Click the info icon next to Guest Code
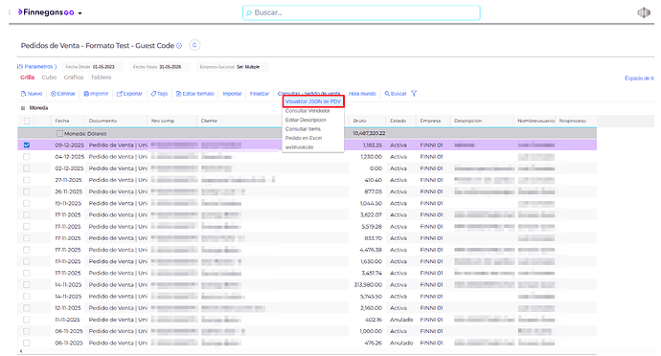Viewport: 661px width, 356px height. click(x=179, y=46)
